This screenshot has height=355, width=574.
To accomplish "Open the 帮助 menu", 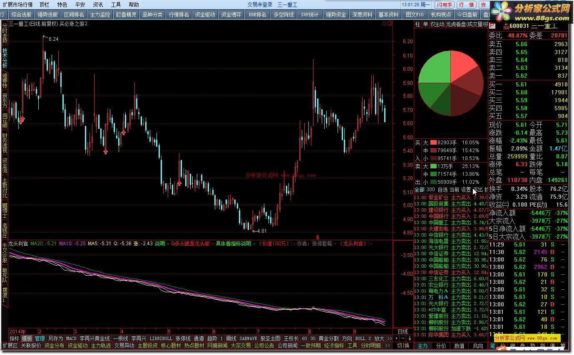I will [x=134, y=5].
